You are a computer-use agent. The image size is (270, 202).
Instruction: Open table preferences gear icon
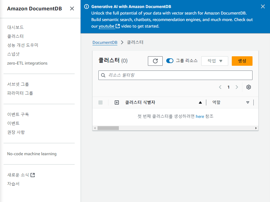(x=248, y=87)
